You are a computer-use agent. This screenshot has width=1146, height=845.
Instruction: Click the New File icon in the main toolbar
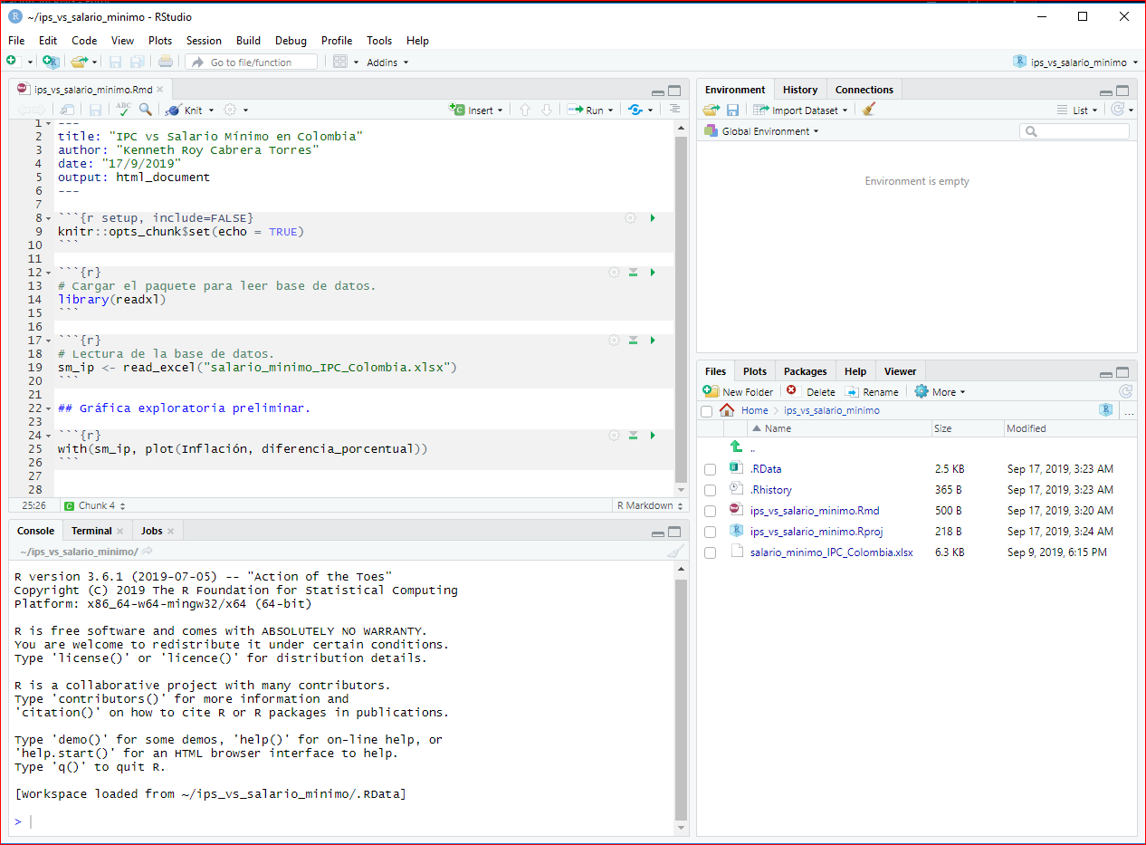click(12, 62)
